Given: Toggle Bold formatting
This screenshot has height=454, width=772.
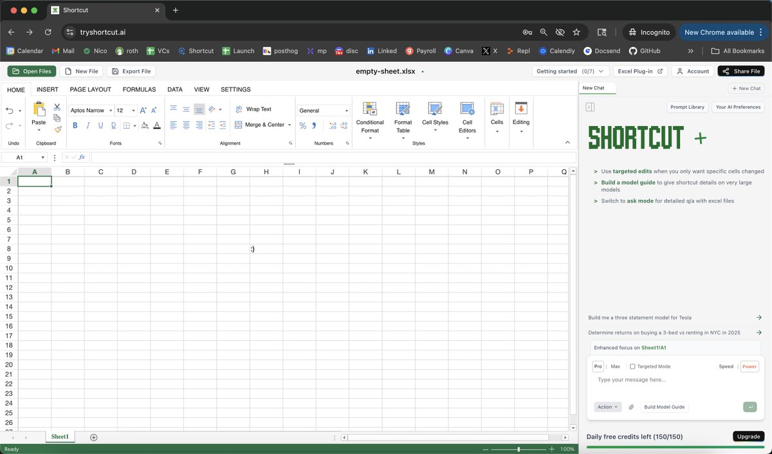Looking at the screenshot, I should pos(75,125).
